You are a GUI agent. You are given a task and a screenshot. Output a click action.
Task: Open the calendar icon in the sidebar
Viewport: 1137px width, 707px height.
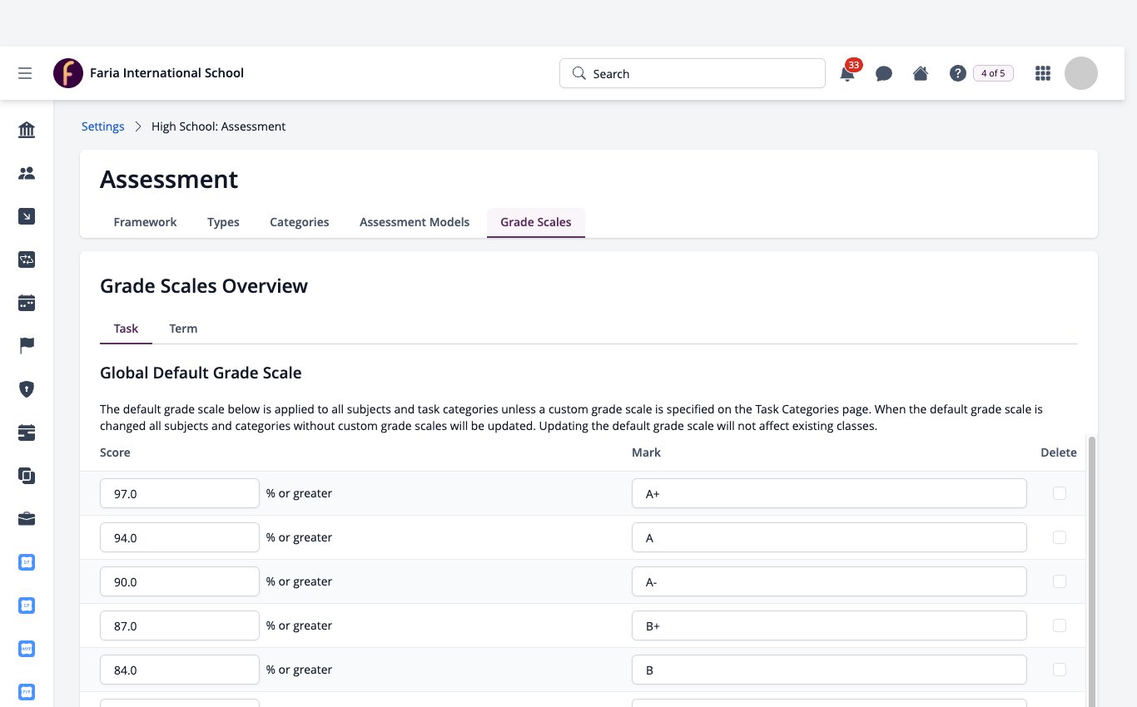(27, 303)
